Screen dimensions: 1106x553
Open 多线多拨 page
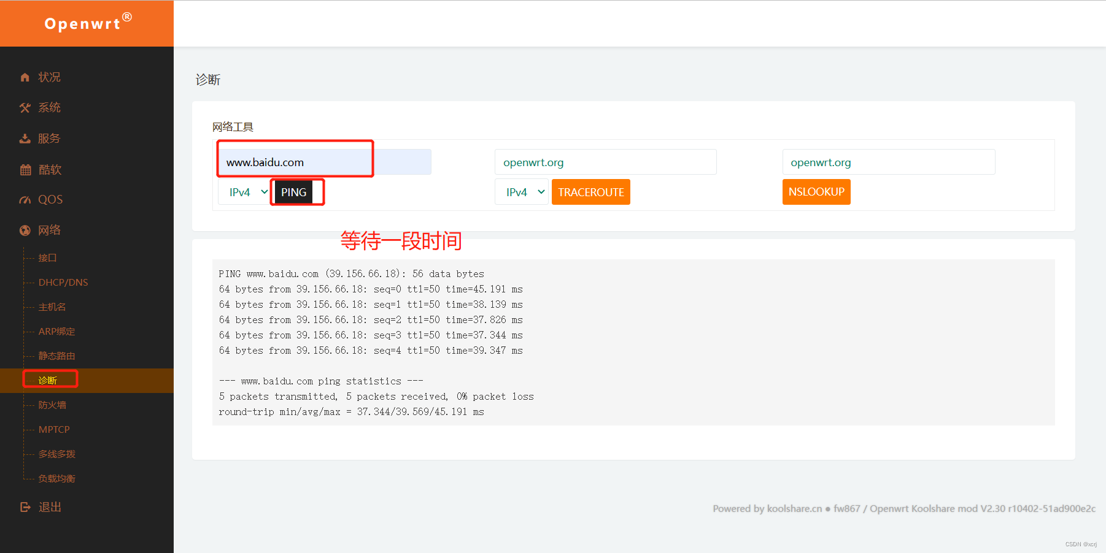[x=57, y=454]
